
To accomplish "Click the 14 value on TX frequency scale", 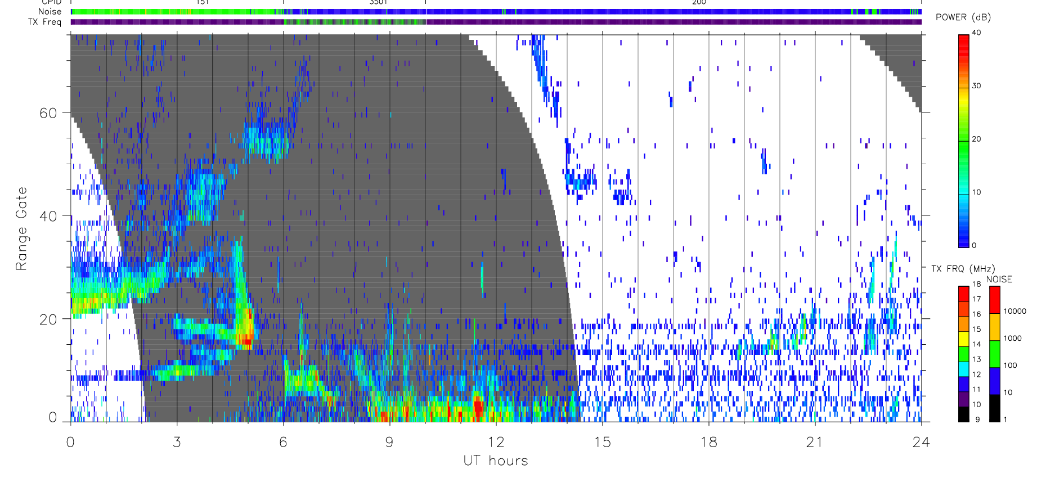I will (976, 344).
